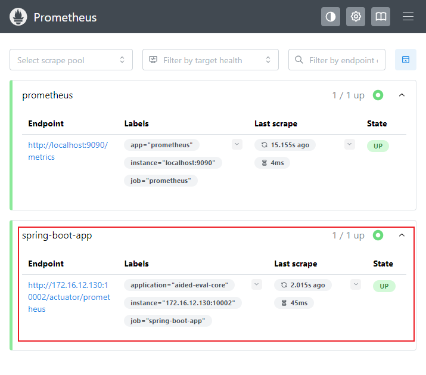Expand labels chevron for spring-boot-app target
The height and width of the screenshot is (375, 426).
[257, 284]
